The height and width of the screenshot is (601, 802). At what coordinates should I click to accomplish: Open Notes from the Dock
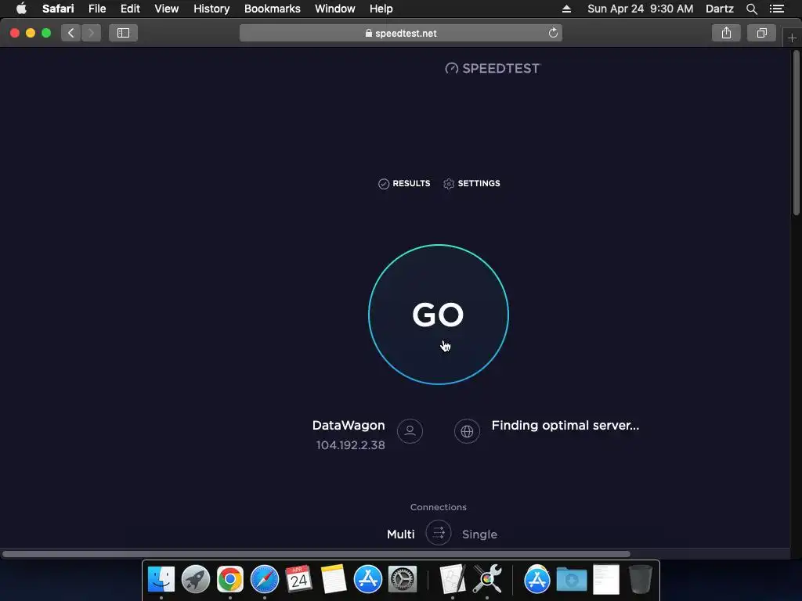click(334, 579)
